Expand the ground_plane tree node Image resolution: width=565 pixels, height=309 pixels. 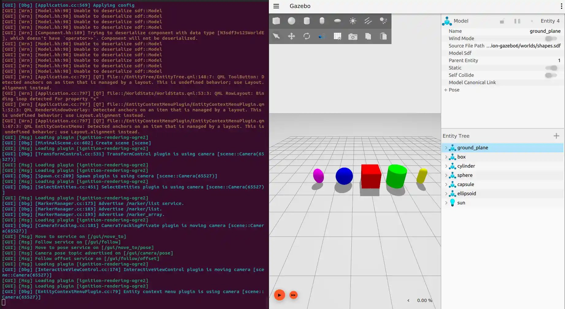(x=446, y=148)
